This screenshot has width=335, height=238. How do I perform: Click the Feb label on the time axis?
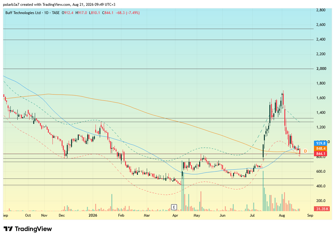[x=121, y=215]
